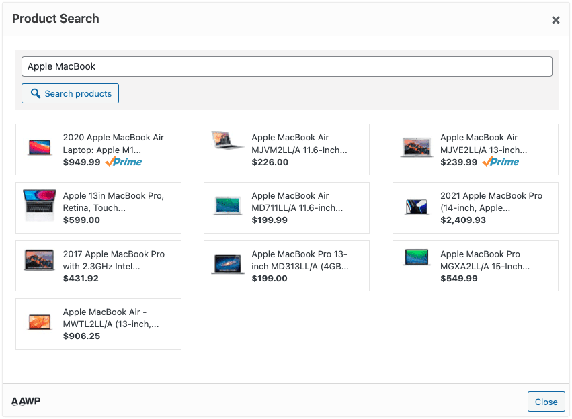Click the $599.00 price
572x419 pixels.
(81, 220)
